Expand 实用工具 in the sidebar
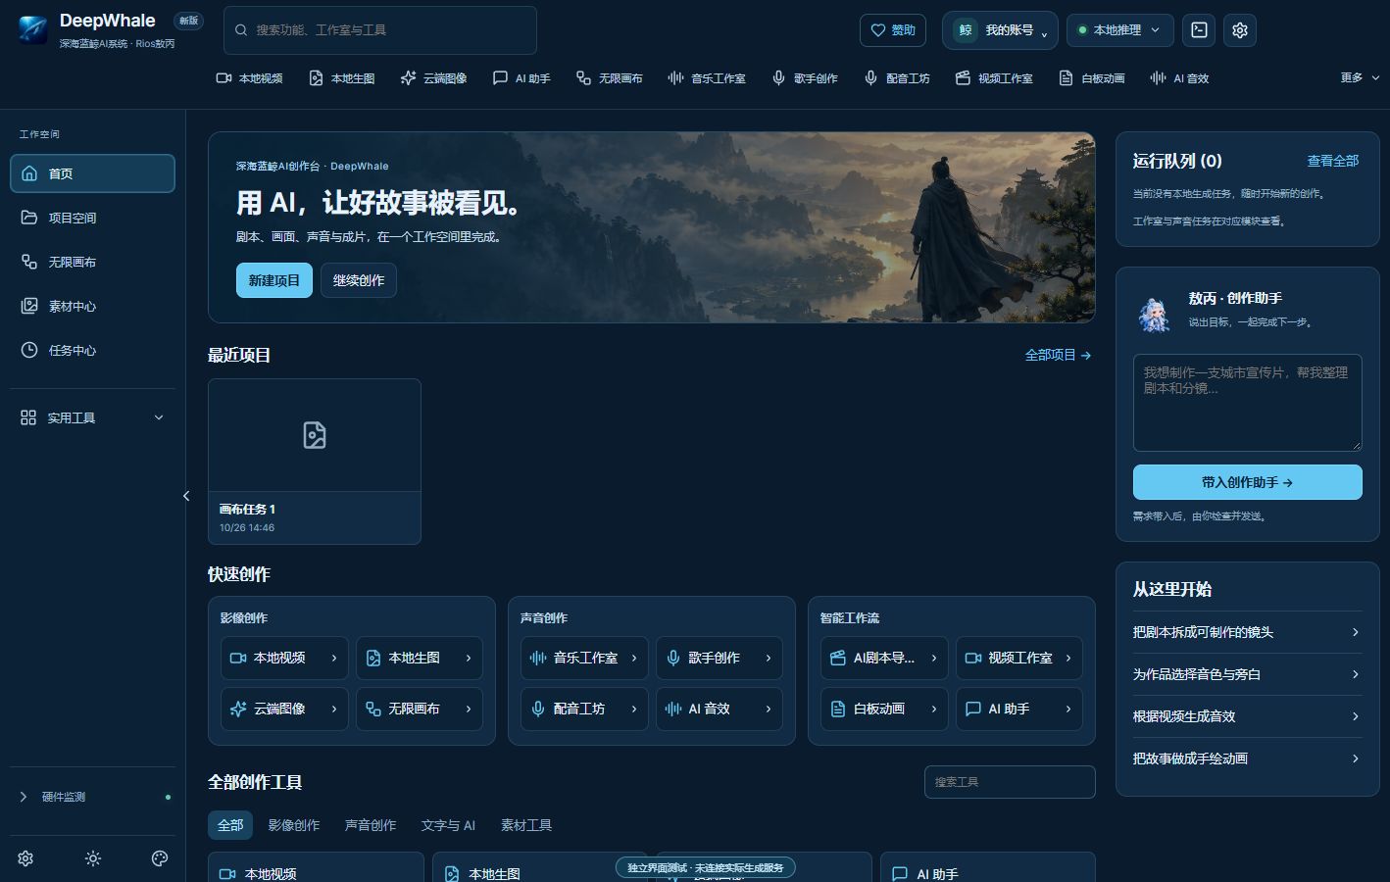The height and width of the screenshot is (882, 1390). click(x=92, y=417)
